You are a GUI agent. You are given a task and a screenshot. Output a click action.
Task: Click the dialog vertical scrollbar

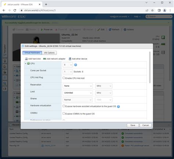pos(150,68)
